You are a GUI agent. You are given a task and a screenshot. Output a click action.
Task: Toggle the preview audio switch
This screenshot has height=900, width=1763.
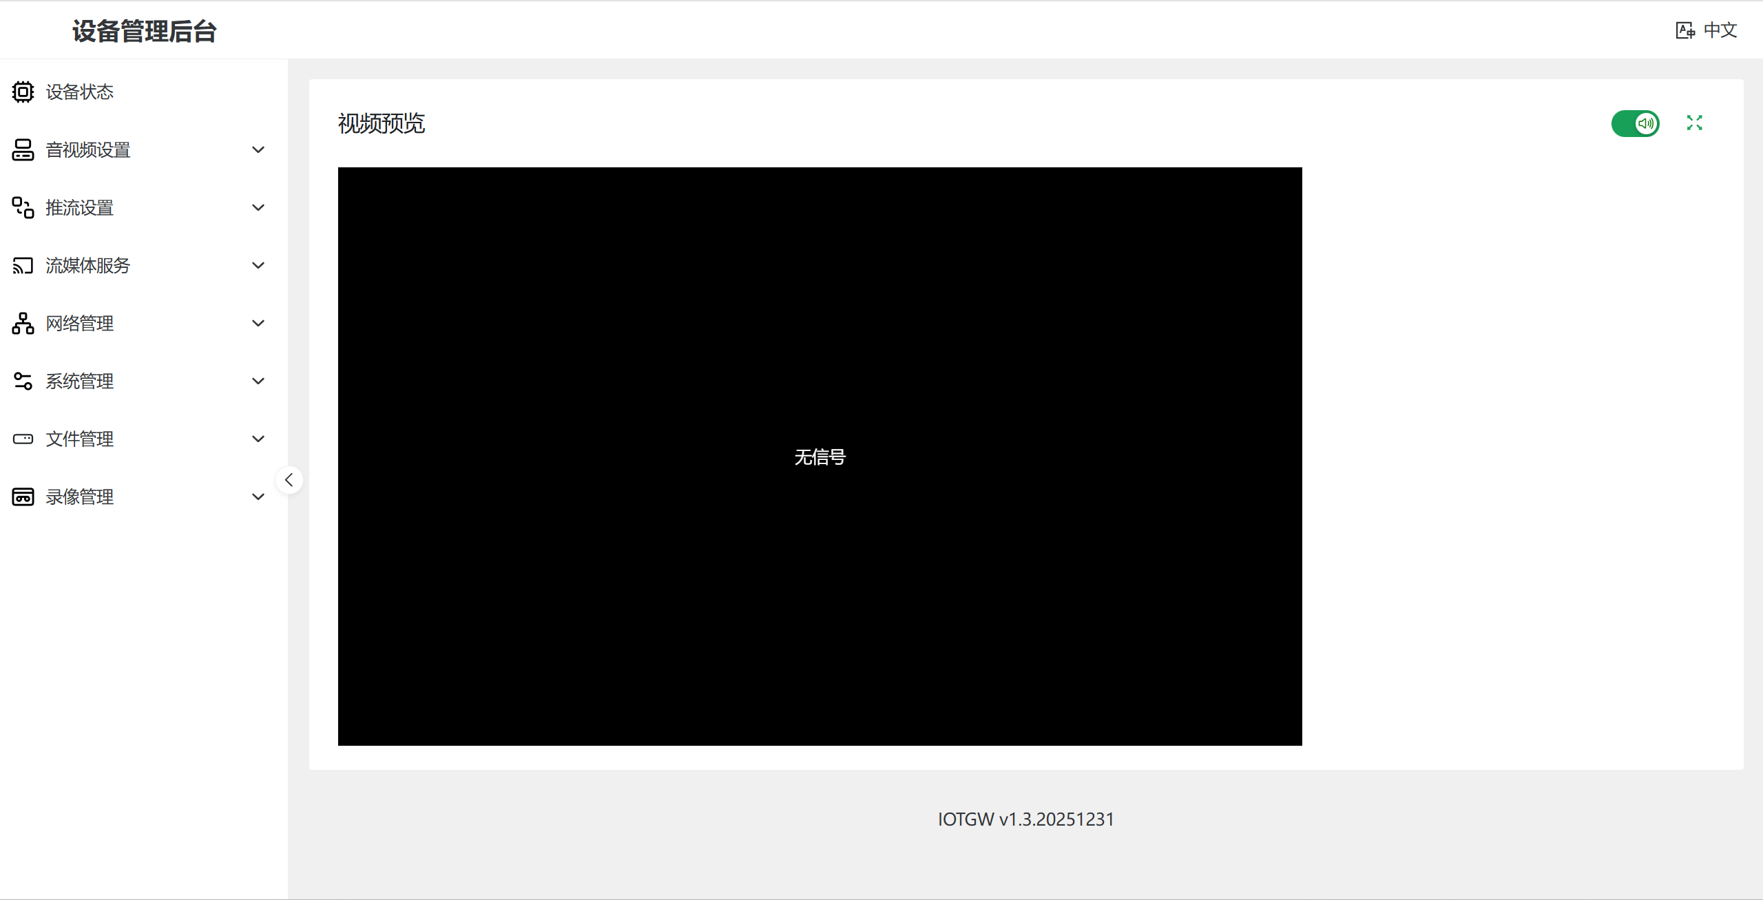click(x=1635, y=123)
